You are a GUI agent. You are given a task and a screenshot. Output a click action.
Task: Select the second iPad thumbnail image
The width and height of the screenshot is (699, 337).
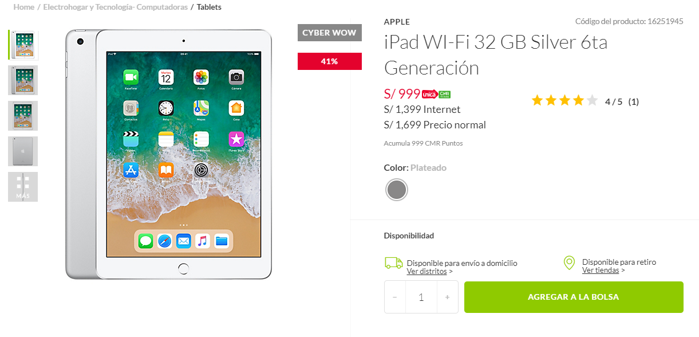(x=23, y=80)
